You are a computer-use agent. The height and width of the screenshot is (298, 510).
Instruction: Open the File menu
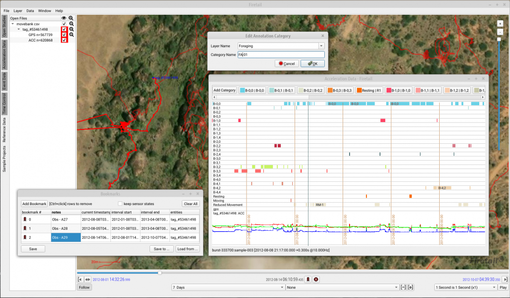[6, 11]
